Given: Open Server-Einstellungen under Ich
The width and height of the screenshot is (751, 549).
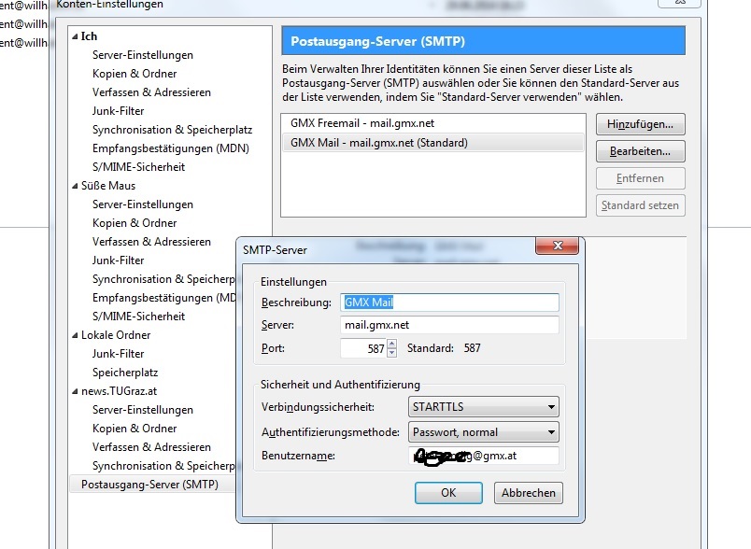Looking at the screenshot, I should pyautogui.click(x=143, y=55).
